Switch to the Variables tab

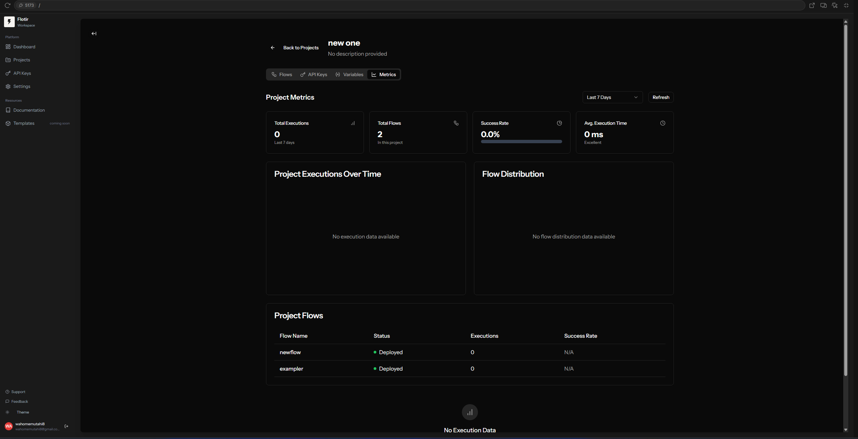[x=349, y=74]
